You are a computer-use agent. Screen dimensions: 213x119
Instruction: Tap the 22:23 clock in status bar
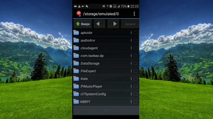point(134,6)
